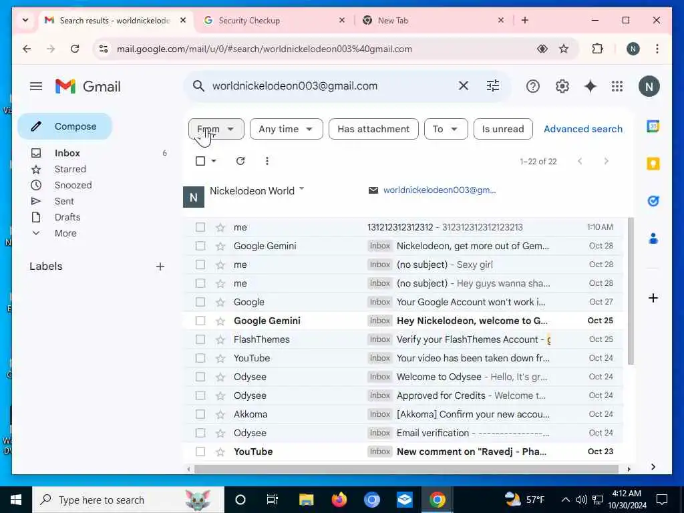Open Firefox from taskbar
684x513 pixels.
[x=339, y=500]
